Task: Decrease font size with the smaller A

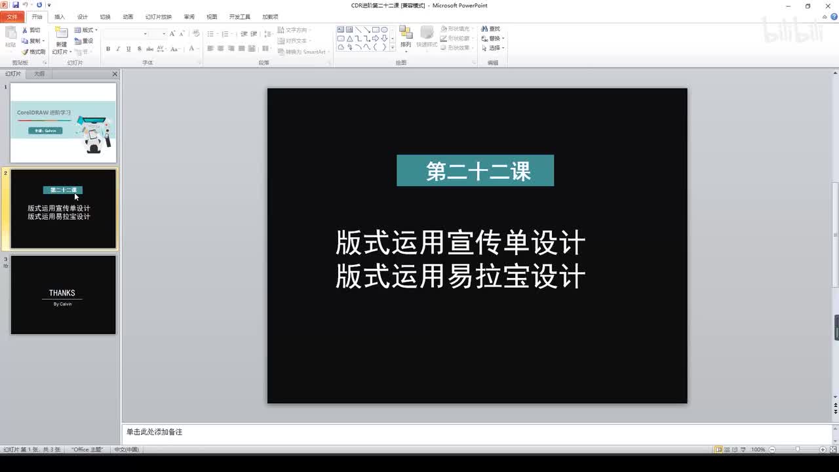Action: (181, 33)
